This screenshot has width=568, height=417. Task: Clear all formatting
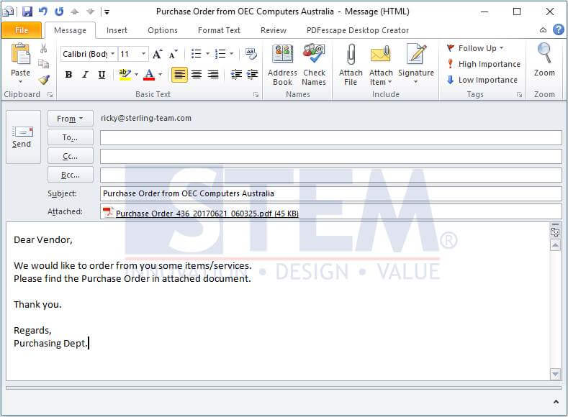pyautogui.click(x=251, y=54)
